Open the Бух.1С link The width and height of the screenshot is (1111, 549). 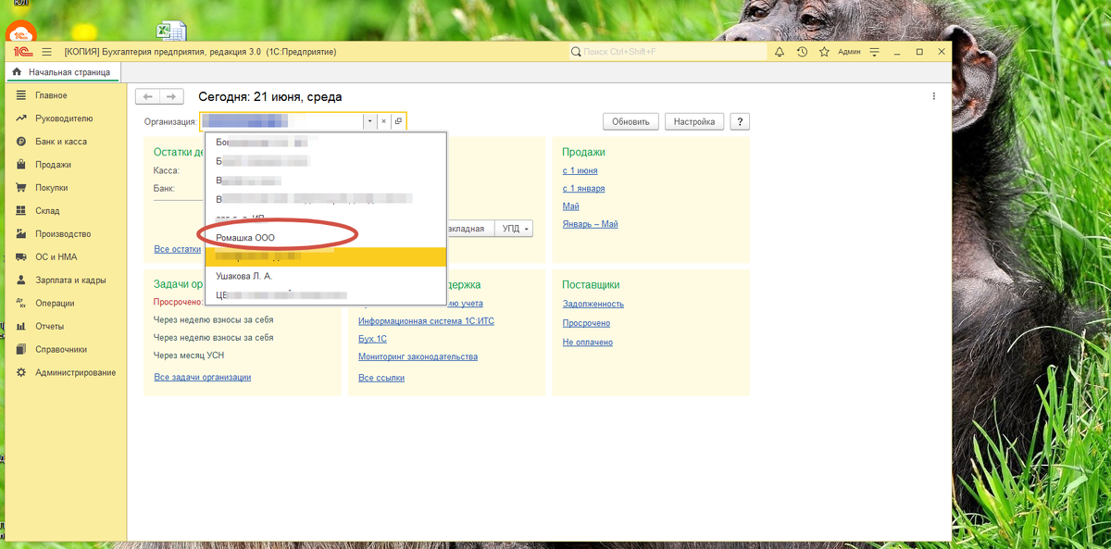click(x=373, y=339)
